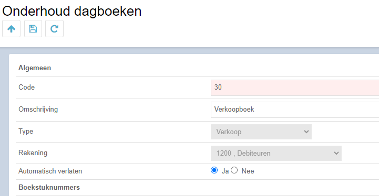The height and width of the screenshot is (196, 379).
Task: Click the Code field label
Action: pyautogui.click(x=27, y=88)
